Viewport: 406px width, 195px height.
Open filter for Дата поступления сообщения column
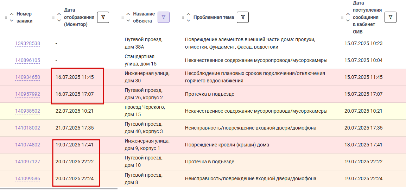tap(391, 17)
